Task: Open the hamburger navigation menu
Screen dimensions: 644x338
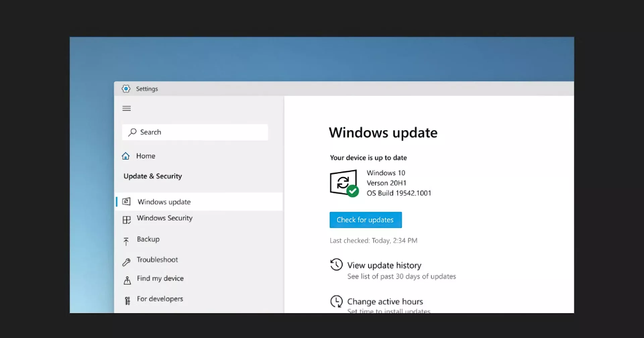Action: point(126,108)
